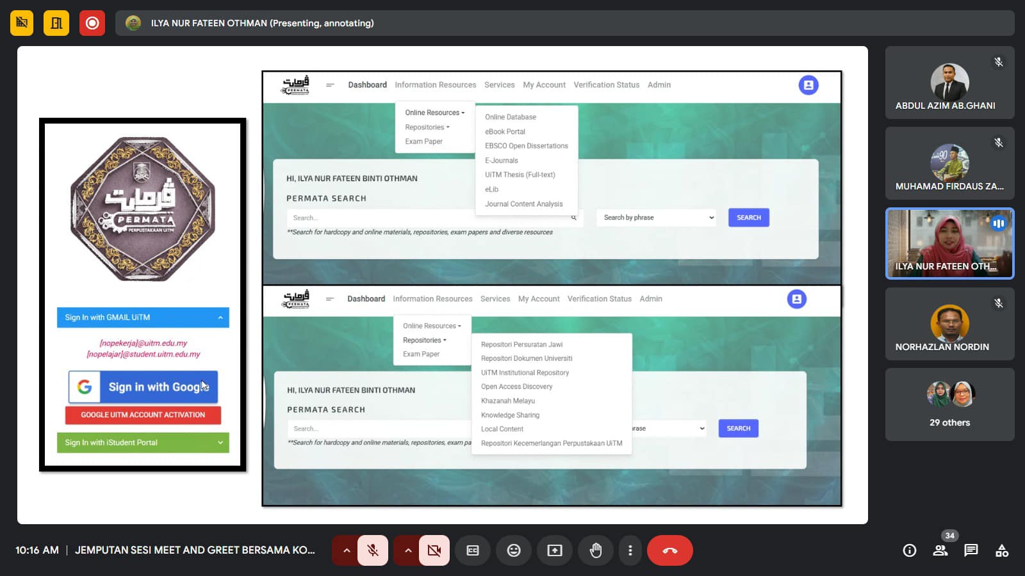
Task: Click the yellow slides-off icon at top left
Action: 22,23
